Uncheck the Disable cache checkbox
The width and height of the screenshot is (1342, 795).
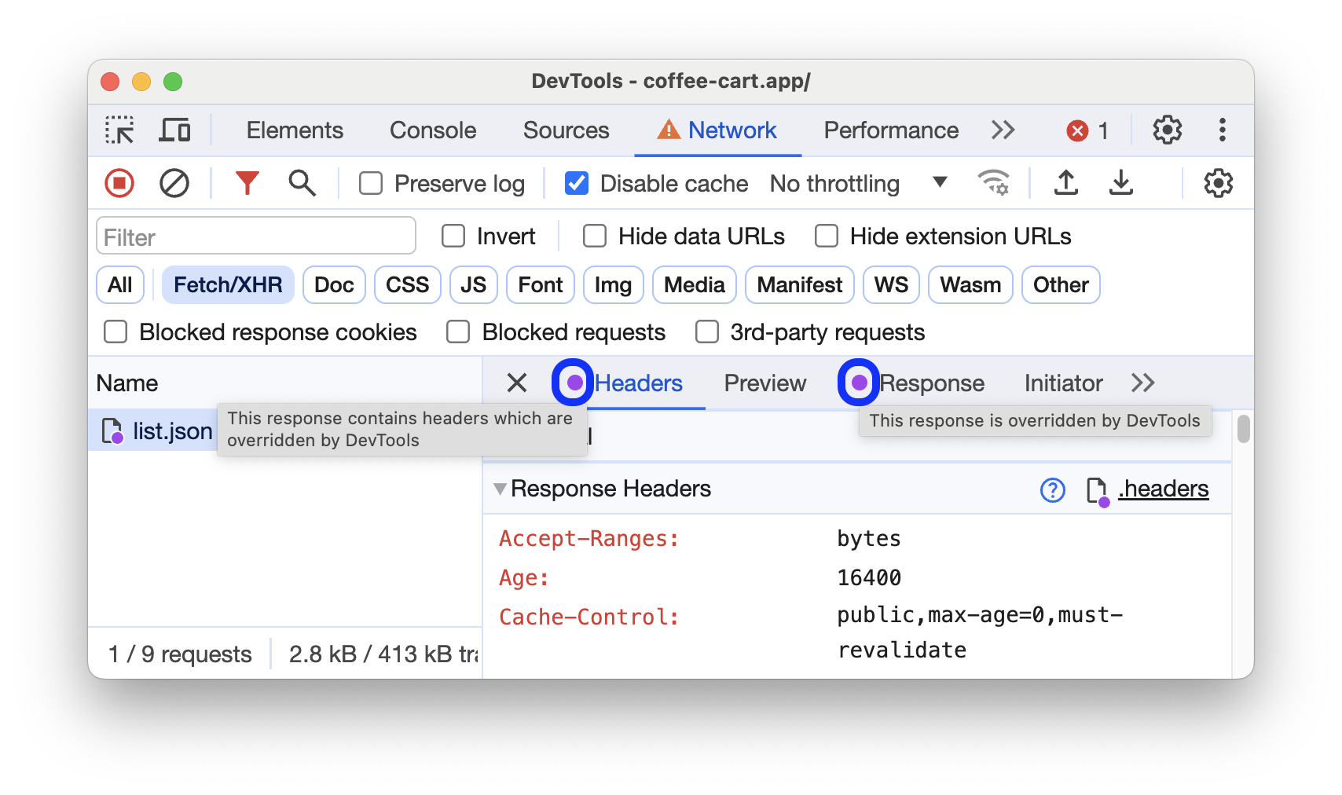[x=576, y=183]
